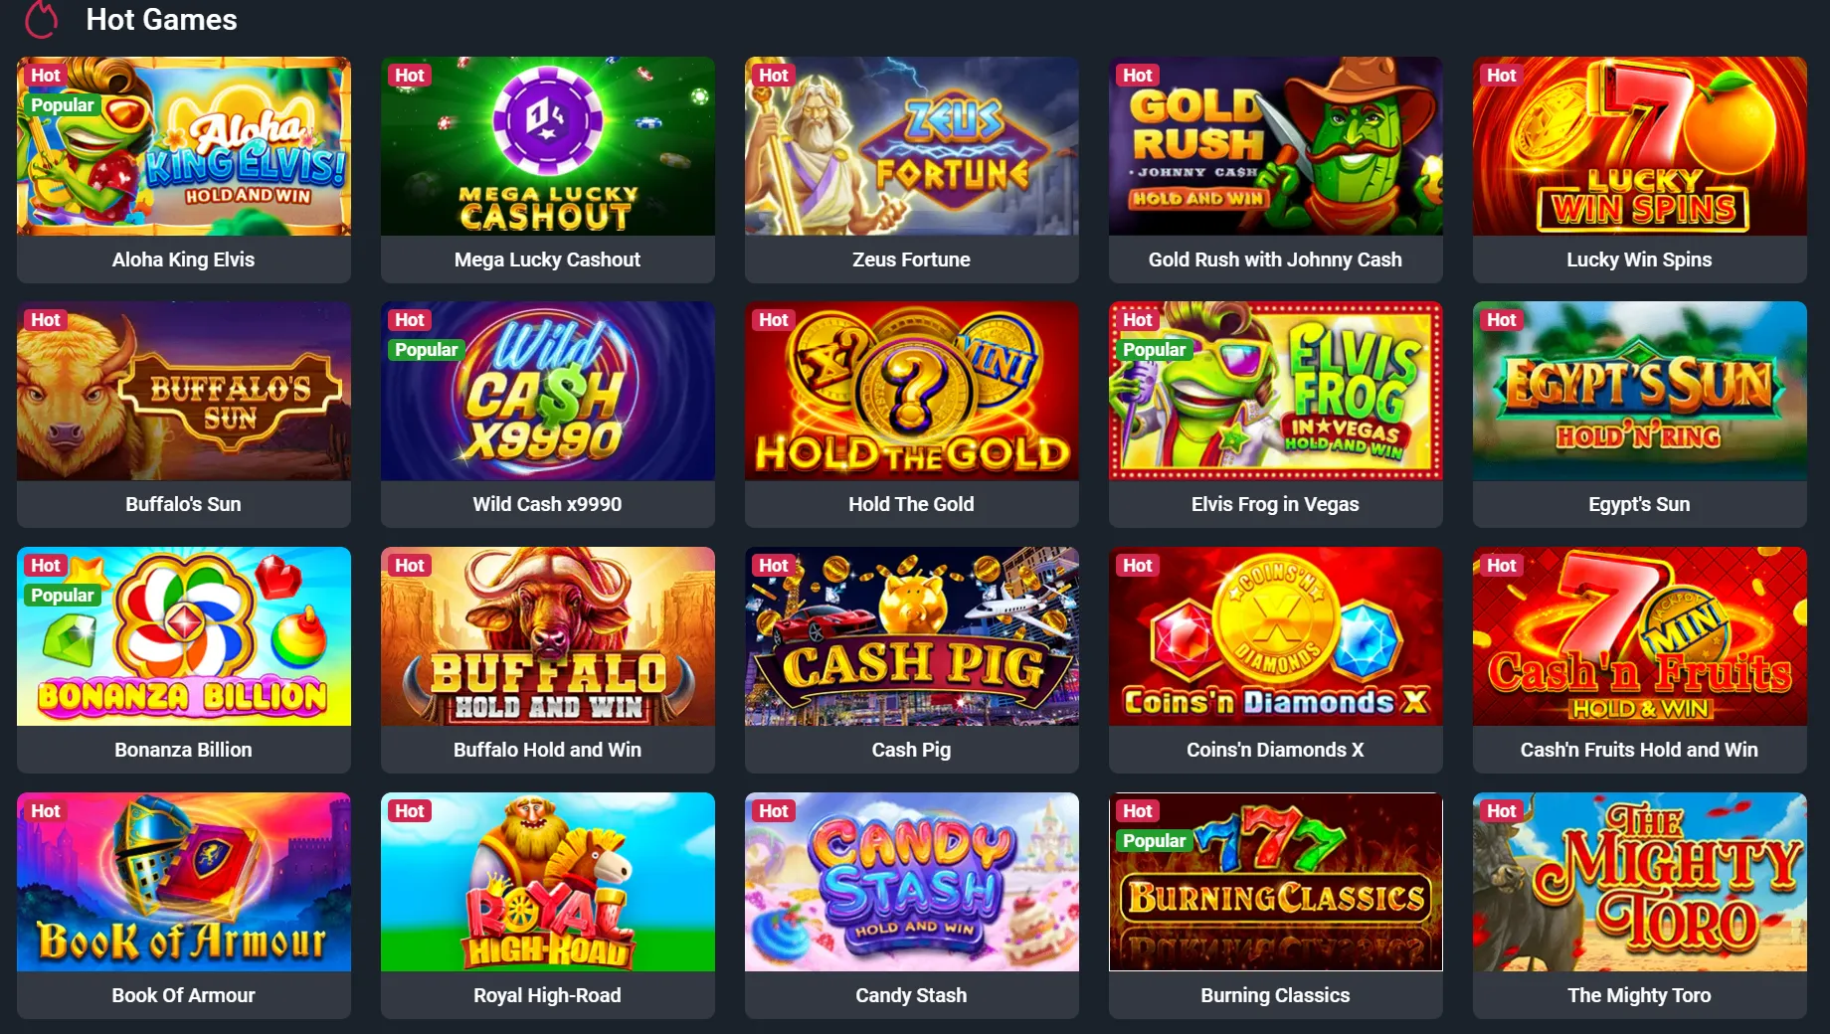
Task: Open the Lucky Win Spins thumbnail
Action: (x=1640, y=146)
